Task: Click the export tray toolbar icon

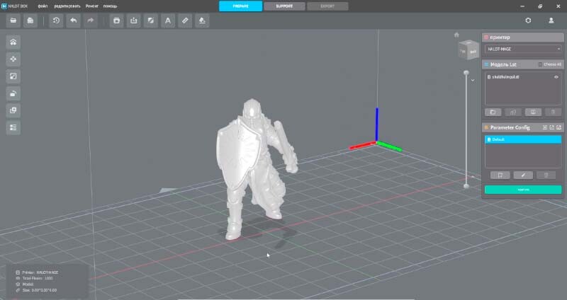Action: (134, 21)
